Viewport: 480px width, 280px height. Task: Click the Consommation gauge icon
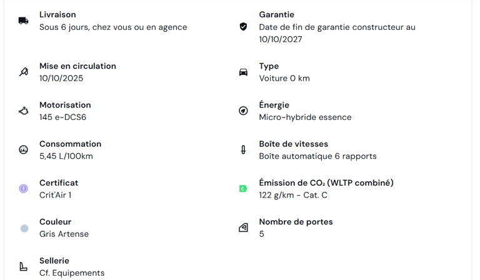[x=24, y=150]
